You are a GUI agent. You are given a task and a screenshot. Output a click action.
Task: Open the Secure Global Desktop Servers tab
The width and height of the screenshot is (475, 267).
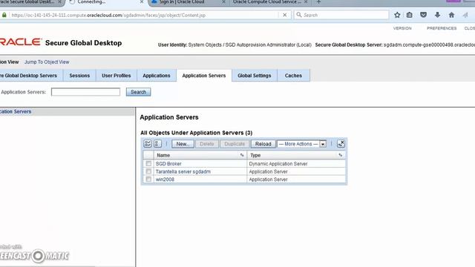[30, 76]
